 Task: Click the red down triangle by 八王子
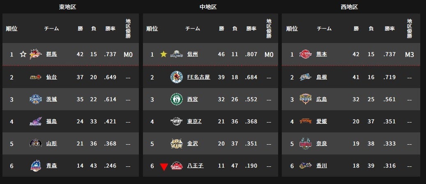[163, 167]
